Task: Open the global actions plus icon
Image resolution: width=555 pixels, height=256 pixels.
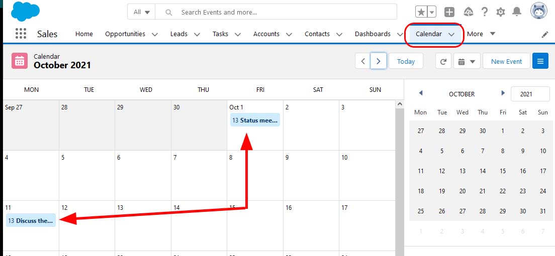Action: tap(449, 12)
